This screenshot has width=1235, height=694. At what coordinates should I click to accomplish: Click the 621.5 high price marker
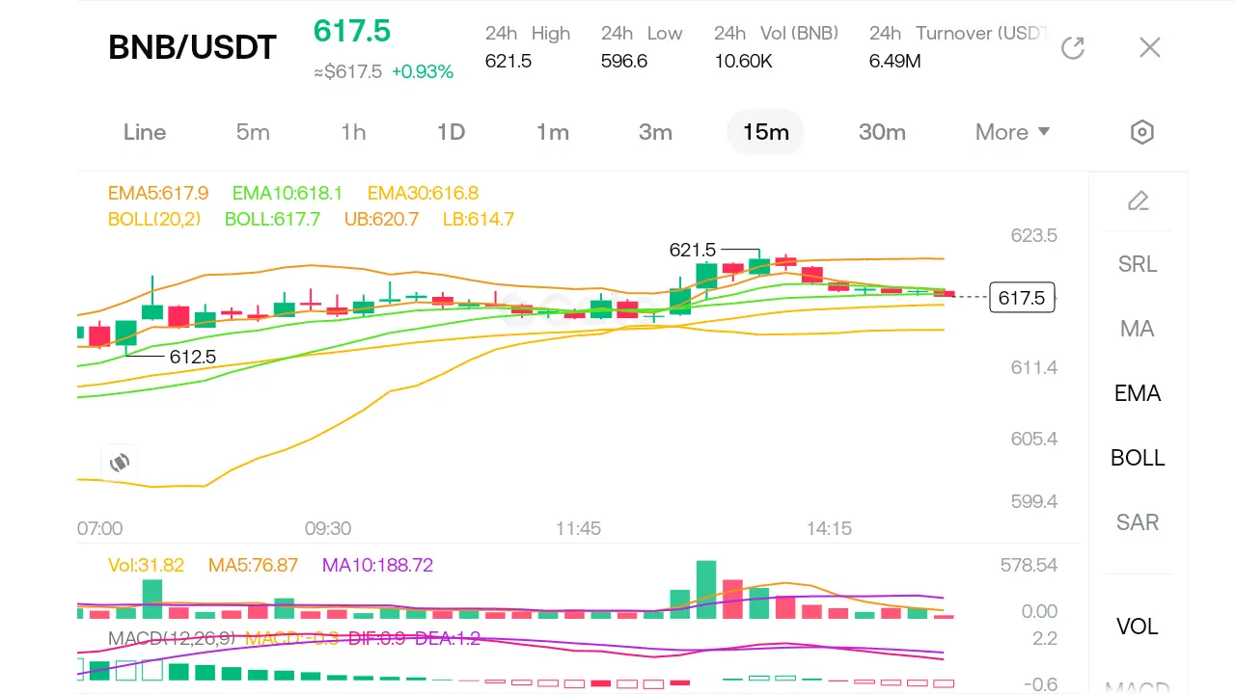[x=693, y=251]
